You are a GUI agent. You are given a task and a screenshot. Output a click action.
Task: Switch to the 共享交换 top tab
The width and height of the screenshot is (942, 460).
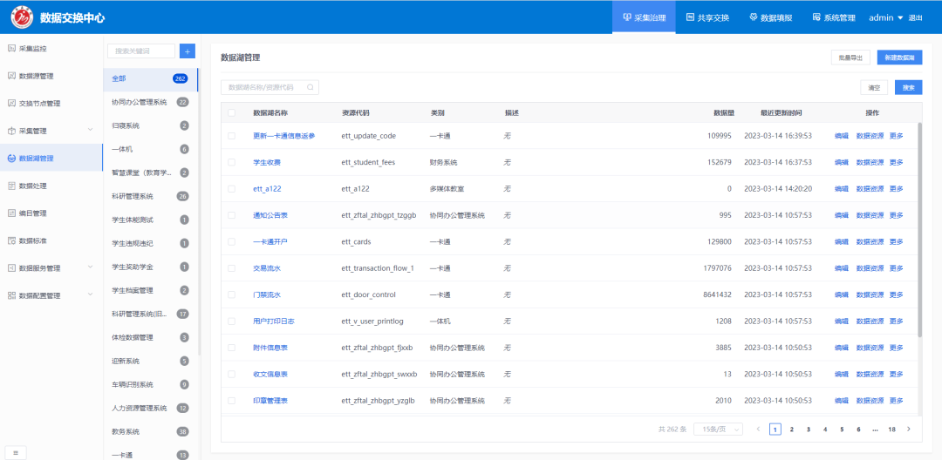click(x=707, y=17)
